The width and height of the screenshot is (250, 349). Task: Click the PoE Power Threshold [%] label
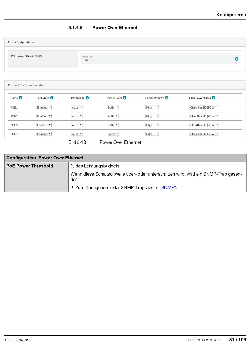(x=27, y=56)
